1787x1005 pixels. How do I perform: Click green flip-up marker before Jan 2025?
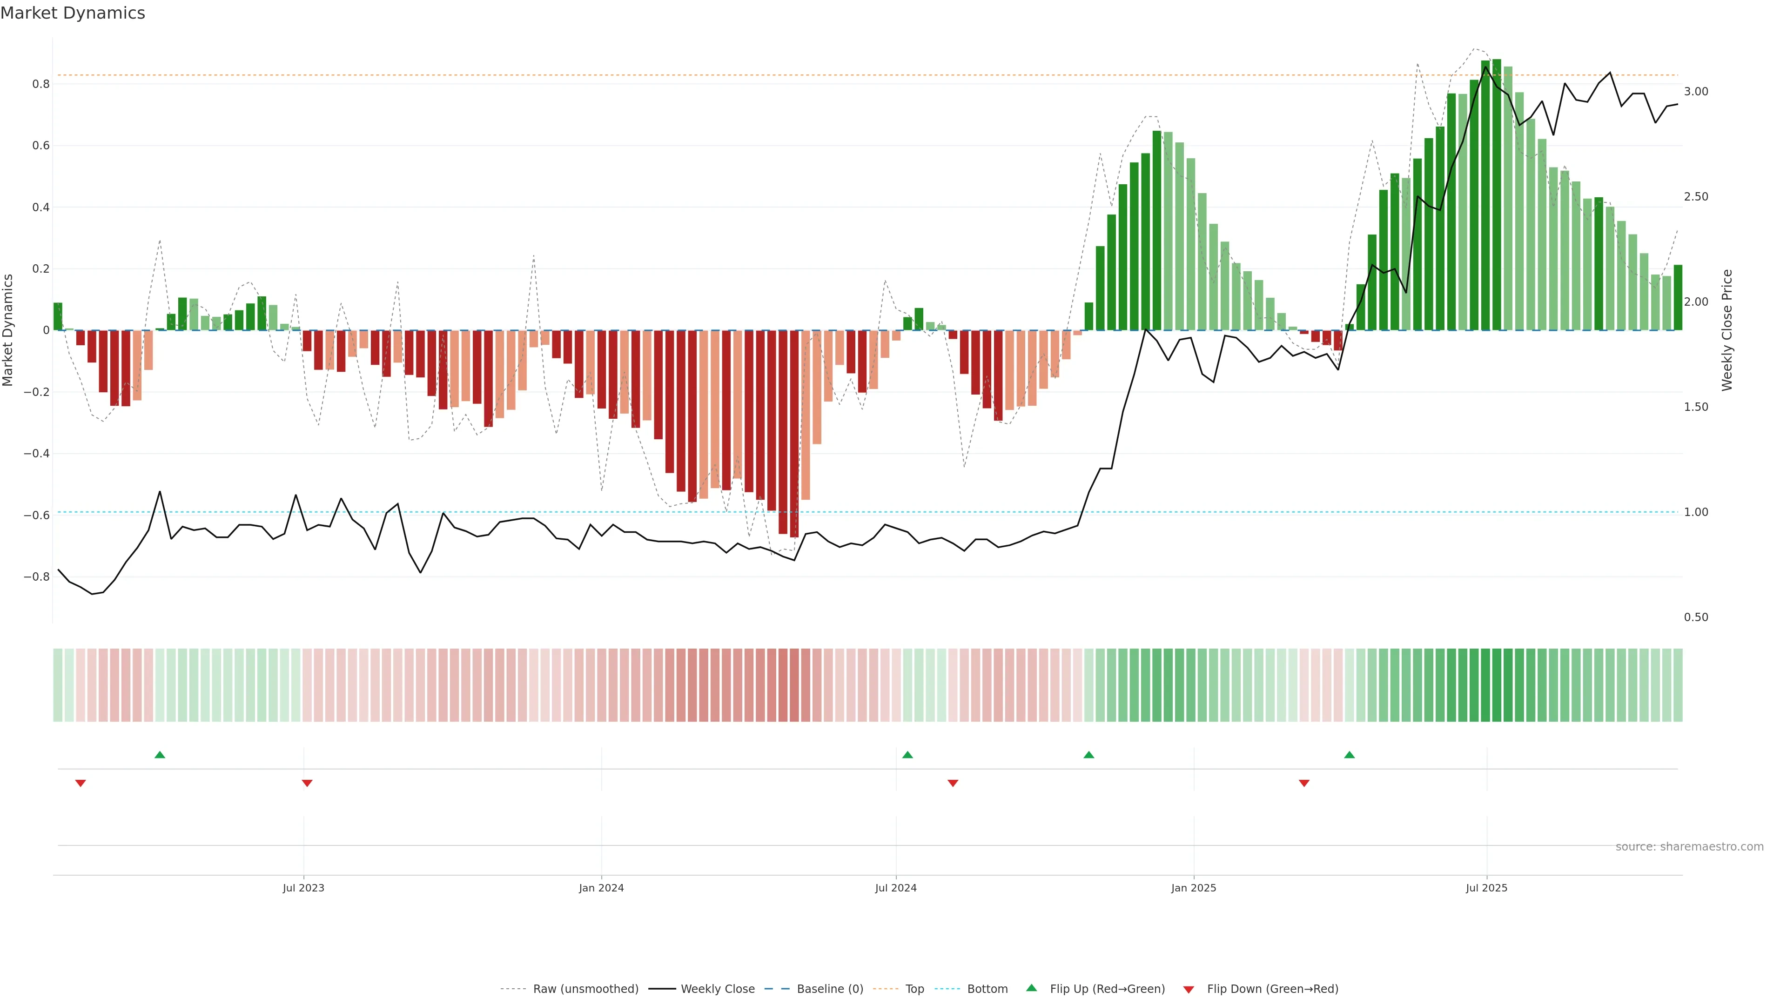point(1089,755)
